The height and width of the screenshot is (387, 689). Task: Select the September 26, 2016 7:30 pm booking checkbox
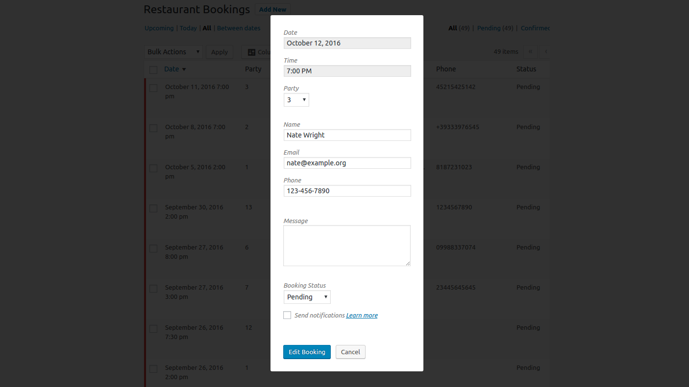click(153, 329)
